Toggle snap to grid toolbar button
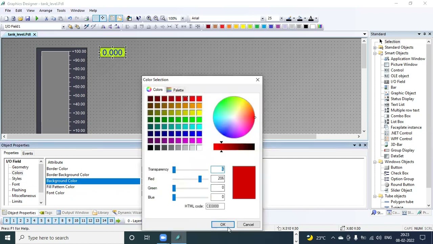Viewport: 433px width, 244px height. 103,18
